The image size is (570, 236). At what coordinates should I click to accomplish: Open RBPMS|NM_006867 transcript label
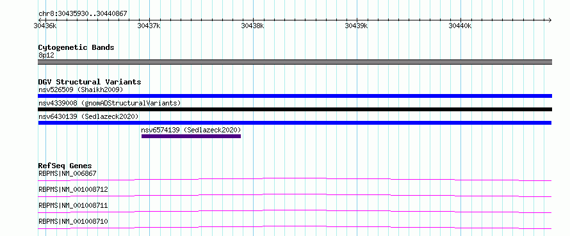pyautogui.click(x=67, y=173)
